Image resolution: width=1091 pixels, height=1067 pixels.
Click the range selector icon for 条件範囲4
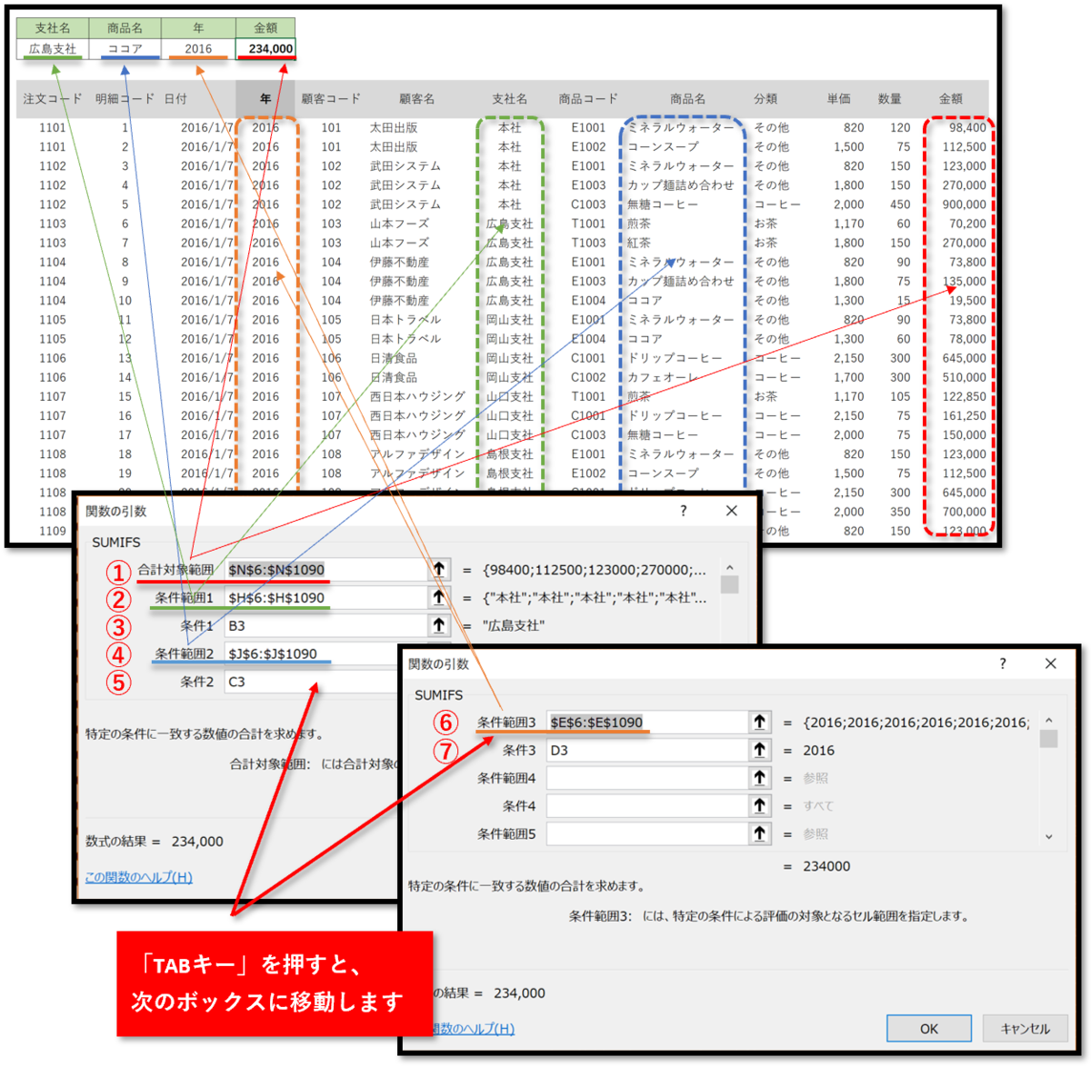[760, 777]
